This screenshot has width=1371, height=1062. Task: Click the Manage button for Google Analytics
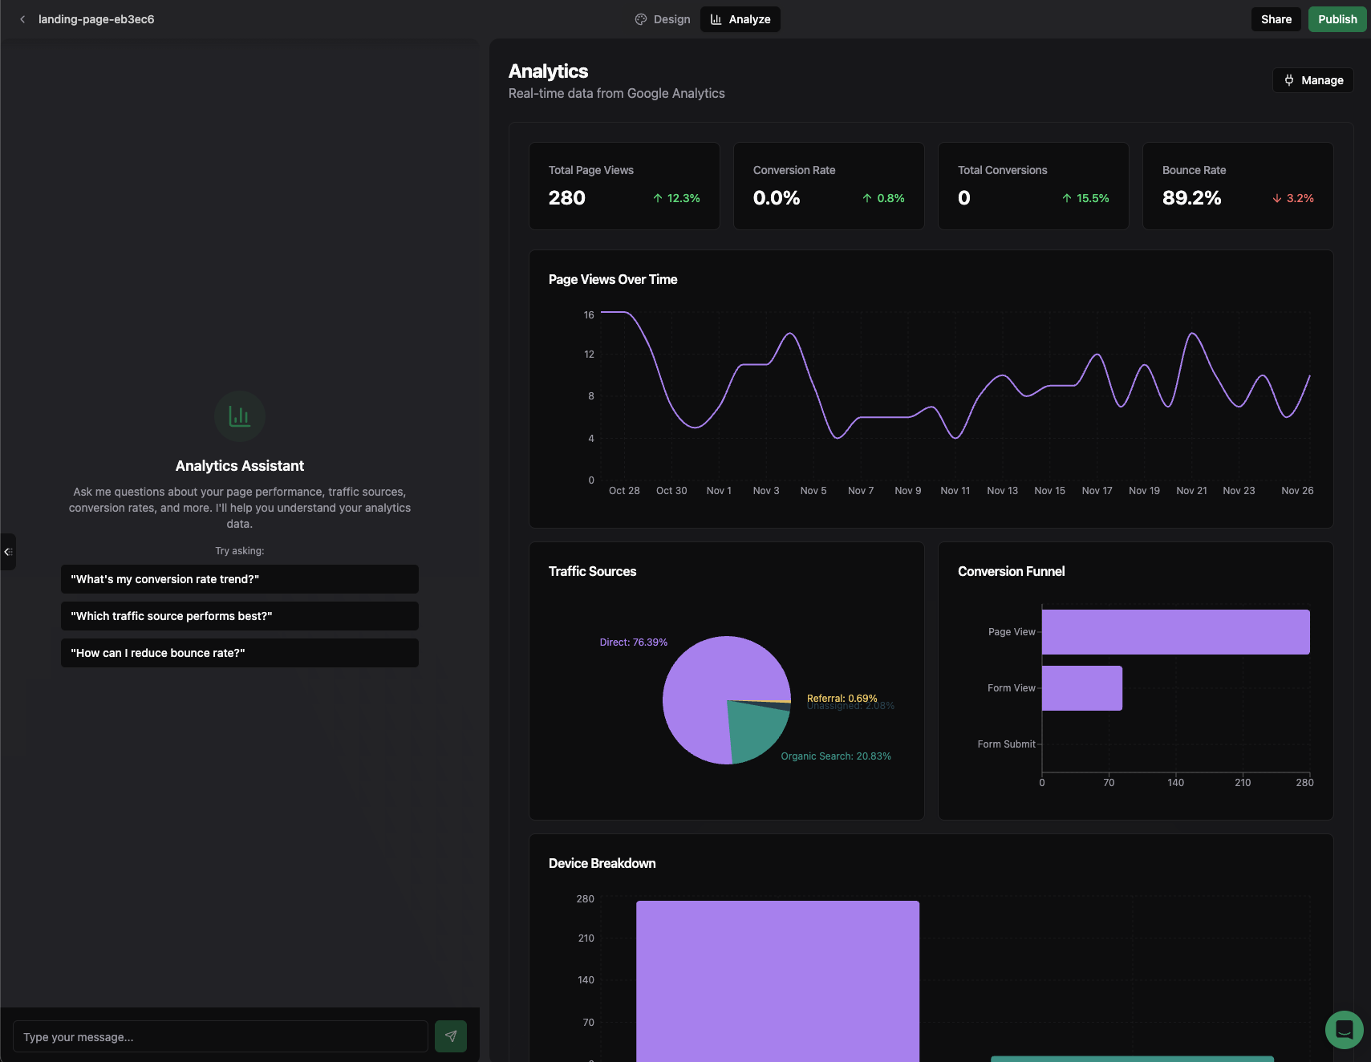coord(1312,79)
